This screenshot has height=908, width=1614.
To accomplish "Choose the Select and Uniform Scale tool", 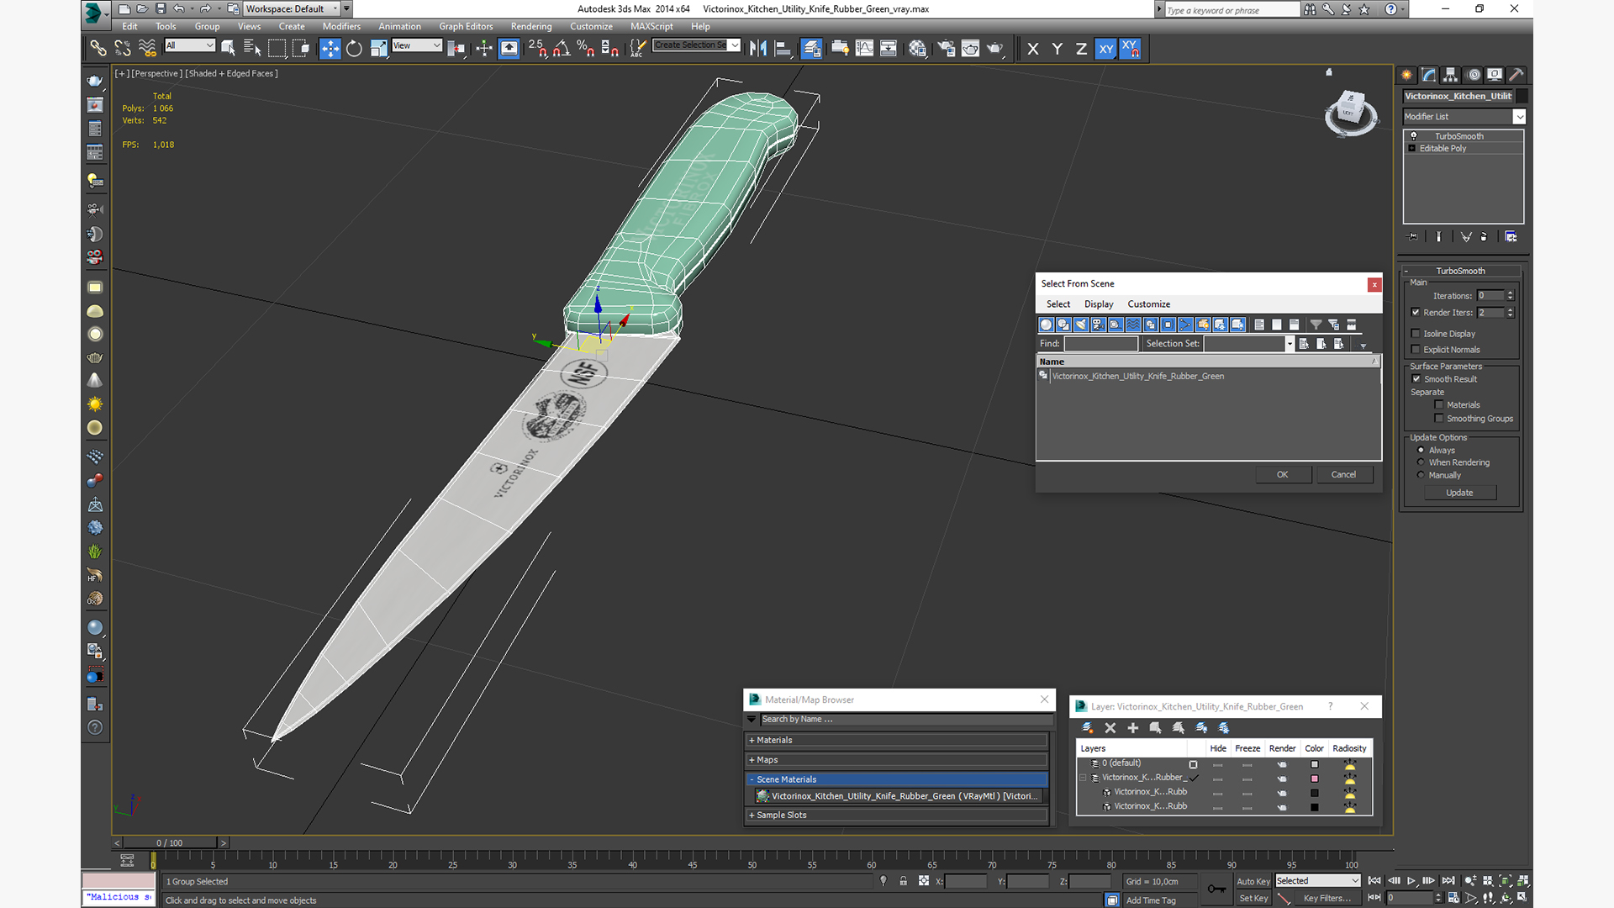I will (x=378, y=49).
